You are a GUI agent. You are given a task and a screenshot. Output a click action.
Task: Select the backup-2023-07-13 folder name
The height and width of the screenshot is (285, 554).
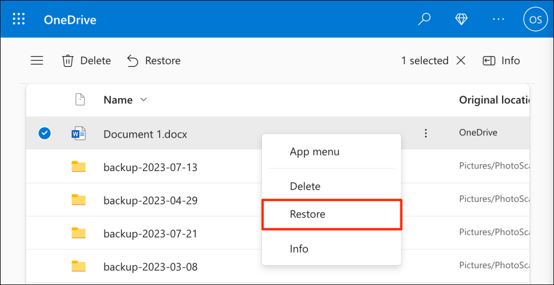point(150,167)
